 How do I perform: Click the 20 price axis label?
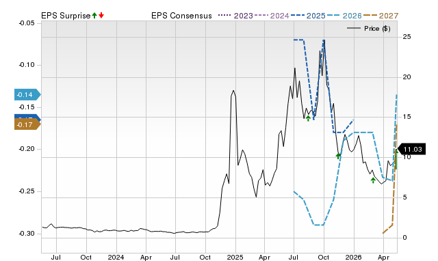[x=407, y=77]
